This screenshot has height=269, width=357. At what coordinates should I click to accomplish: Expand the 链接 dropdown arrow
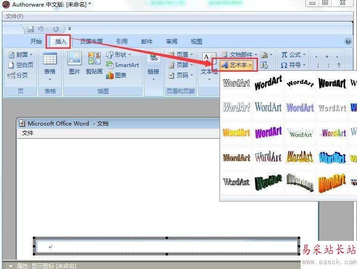pos(153,79)
